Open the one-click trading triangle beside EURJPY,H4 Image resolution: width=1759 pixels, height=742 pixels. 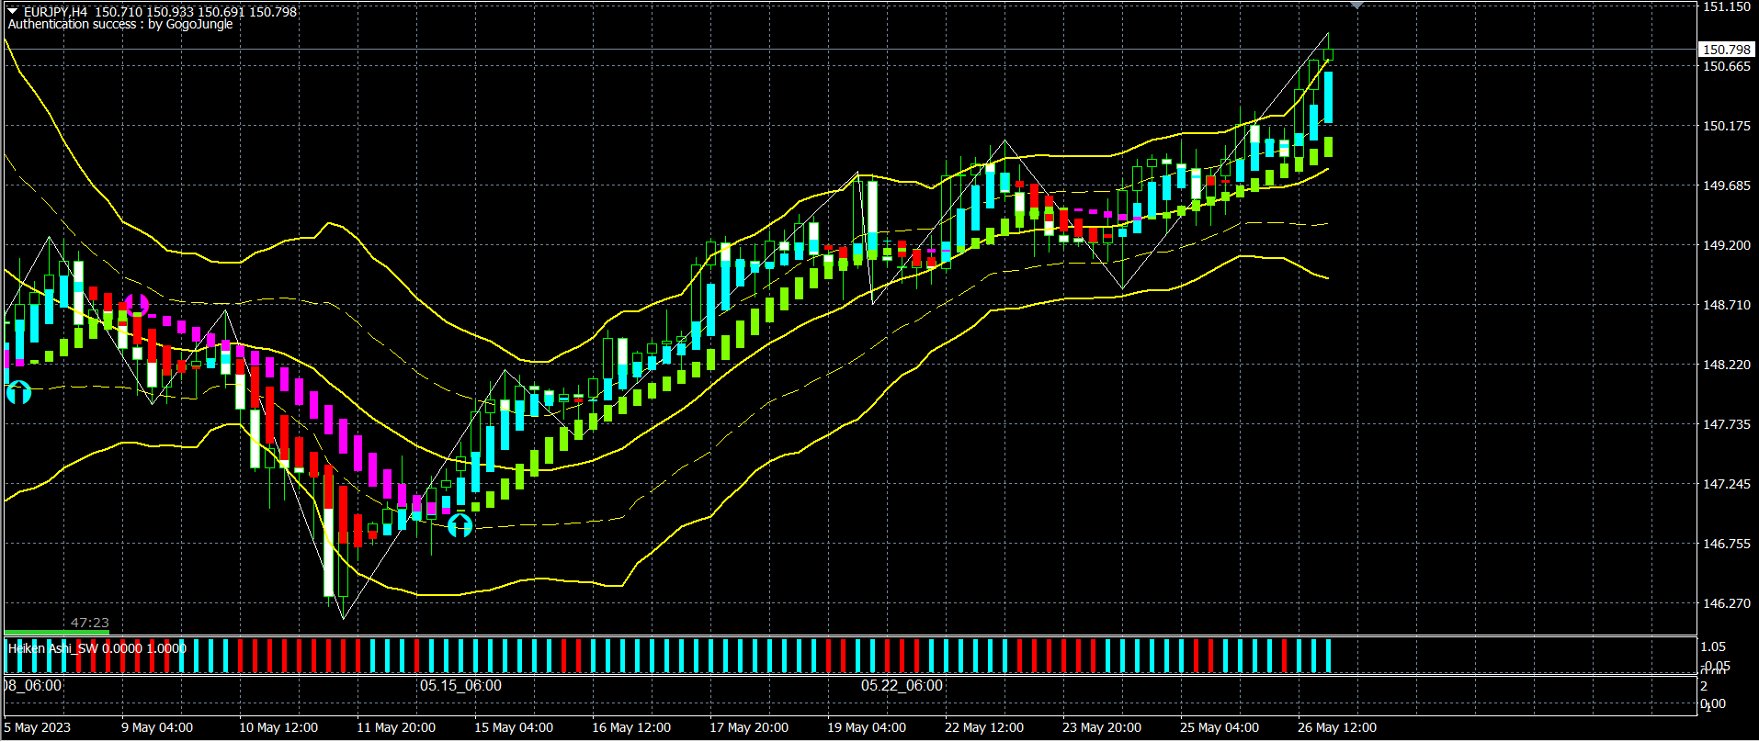[13, 11]
